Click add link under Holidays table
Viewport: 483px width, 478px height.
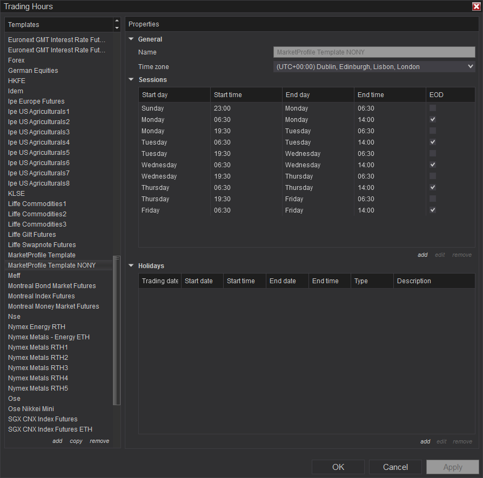click(425, 441)
